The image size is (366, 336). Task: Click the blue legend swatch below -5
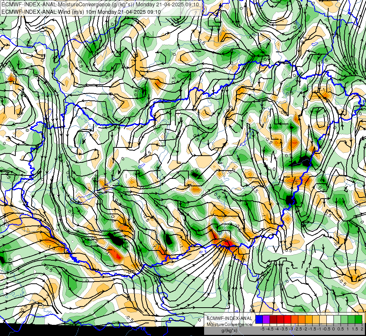(259, 319)
